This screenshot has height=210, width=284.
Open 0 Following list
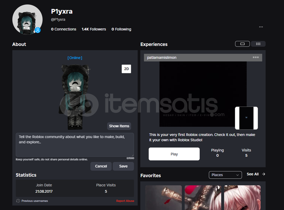(121, 29)
